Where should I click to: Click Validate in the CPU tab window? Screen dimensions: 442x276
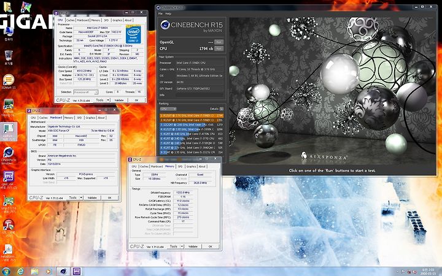(119, 100)
